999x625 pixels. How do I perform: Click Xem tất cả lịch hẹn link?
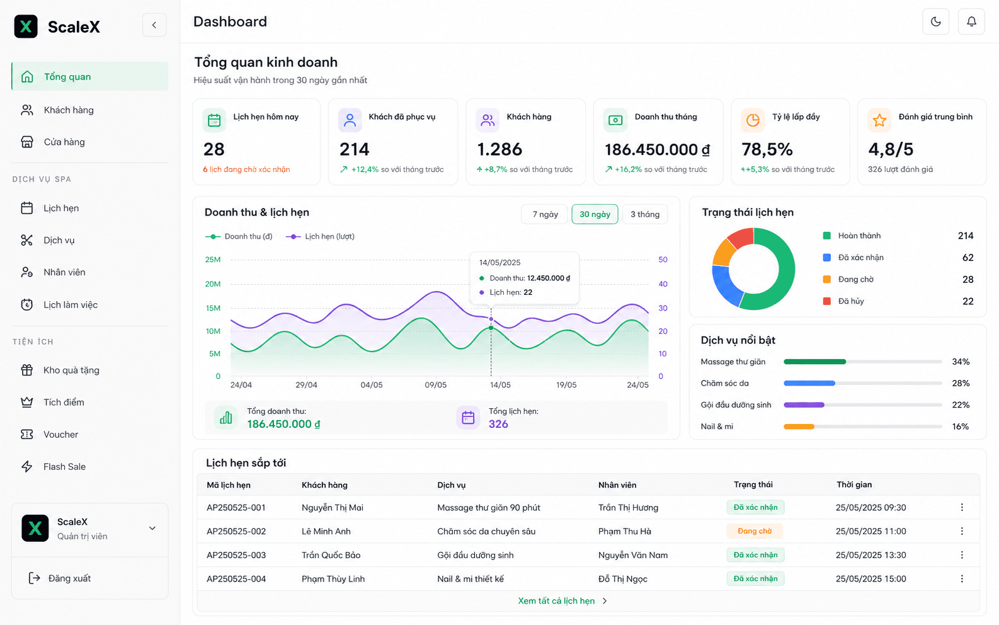click(562, 601)
